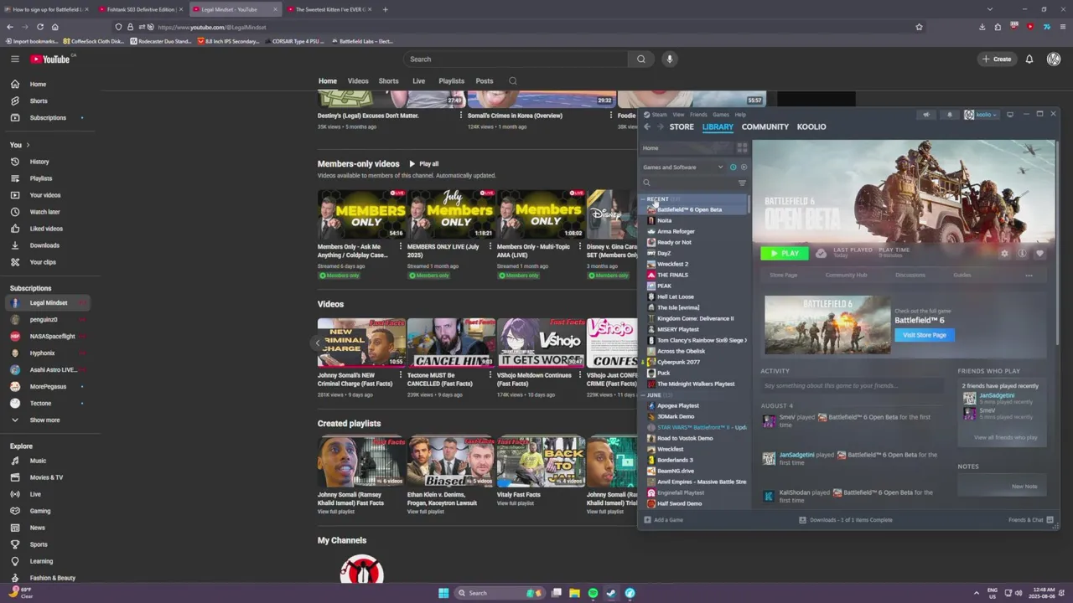Start YouTube voice search microphone
The image size is (1073, 603).
pos(669,59)
